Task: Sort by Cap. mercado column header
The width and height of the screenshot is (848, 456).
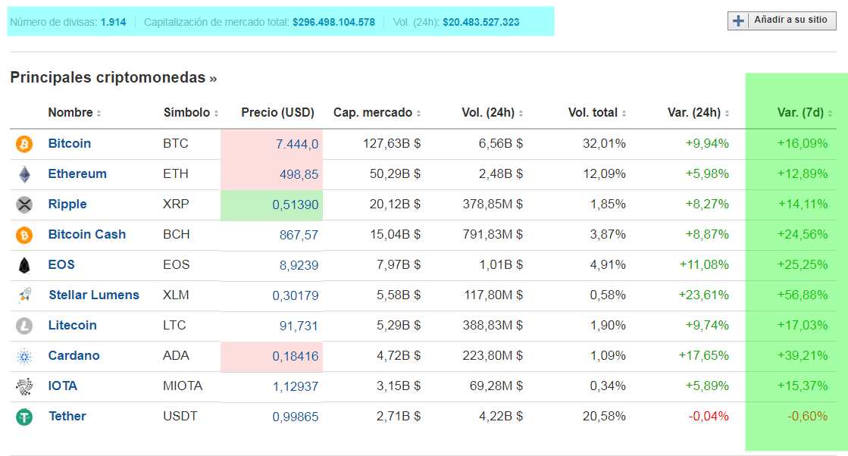Action: pos(376,113)
